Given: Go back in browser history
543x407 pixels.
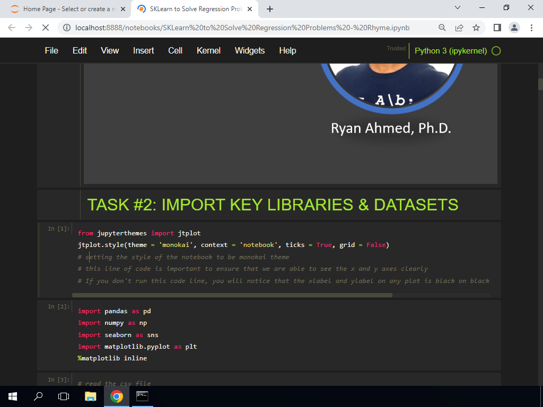Looking at the screenshot, I should coord(12,28).
